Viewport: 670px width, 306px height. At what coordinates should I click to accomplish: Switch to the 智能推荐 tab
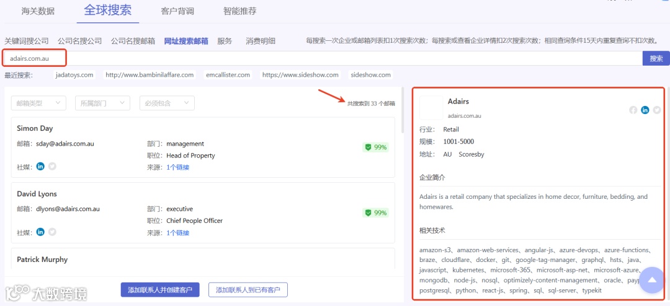point(239,11)
